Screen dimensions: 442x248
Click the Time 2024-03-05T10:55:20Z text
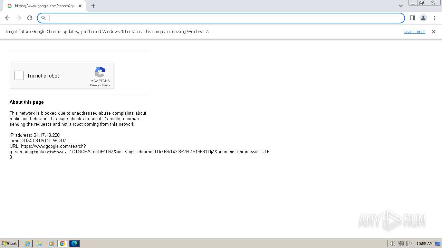pyautogui.click(x=38, y=141)
